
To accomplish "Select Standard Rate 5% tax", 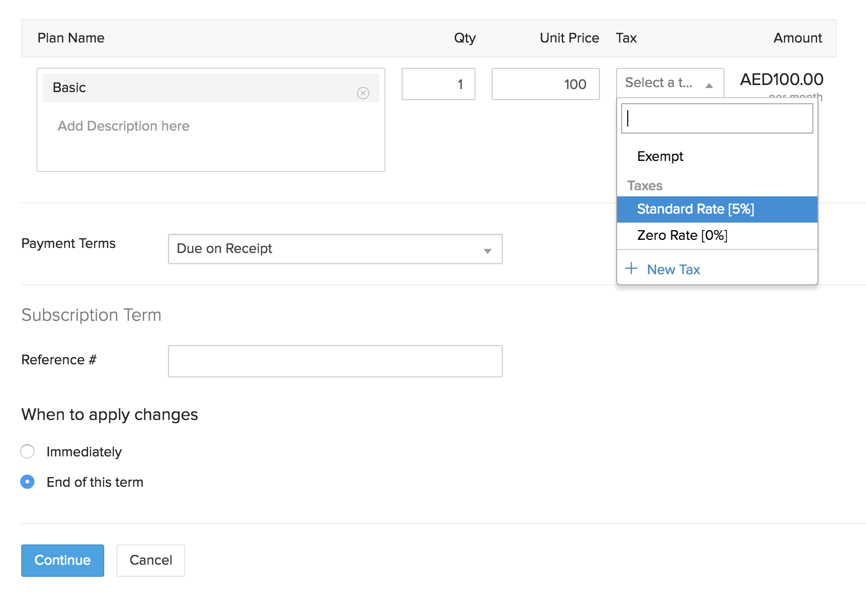I will (x=696, y=209).
